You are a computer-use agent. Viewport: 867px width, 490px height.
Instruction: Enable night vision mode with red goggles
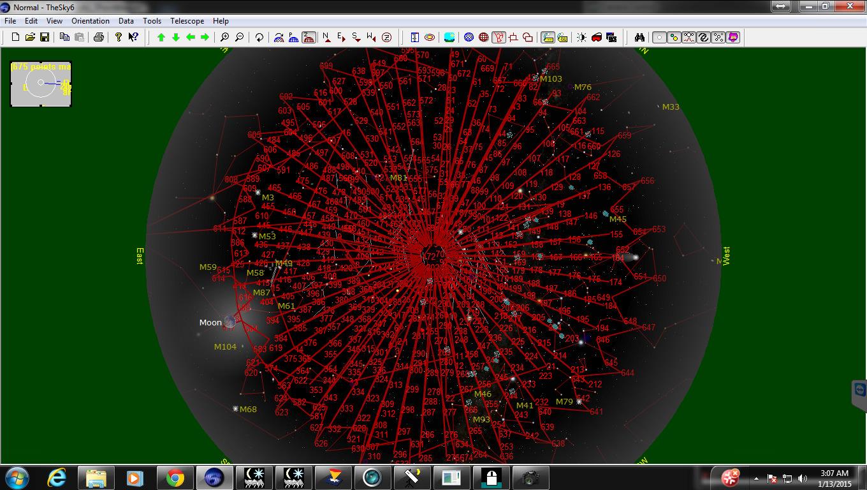point(597,38)
